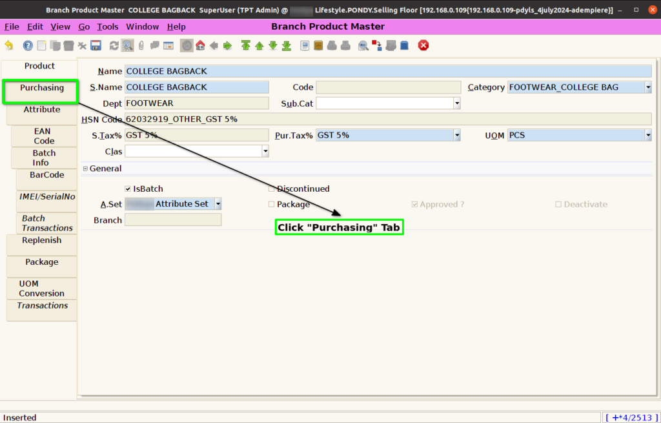Click the red Exit window icon

pos(423,46)
